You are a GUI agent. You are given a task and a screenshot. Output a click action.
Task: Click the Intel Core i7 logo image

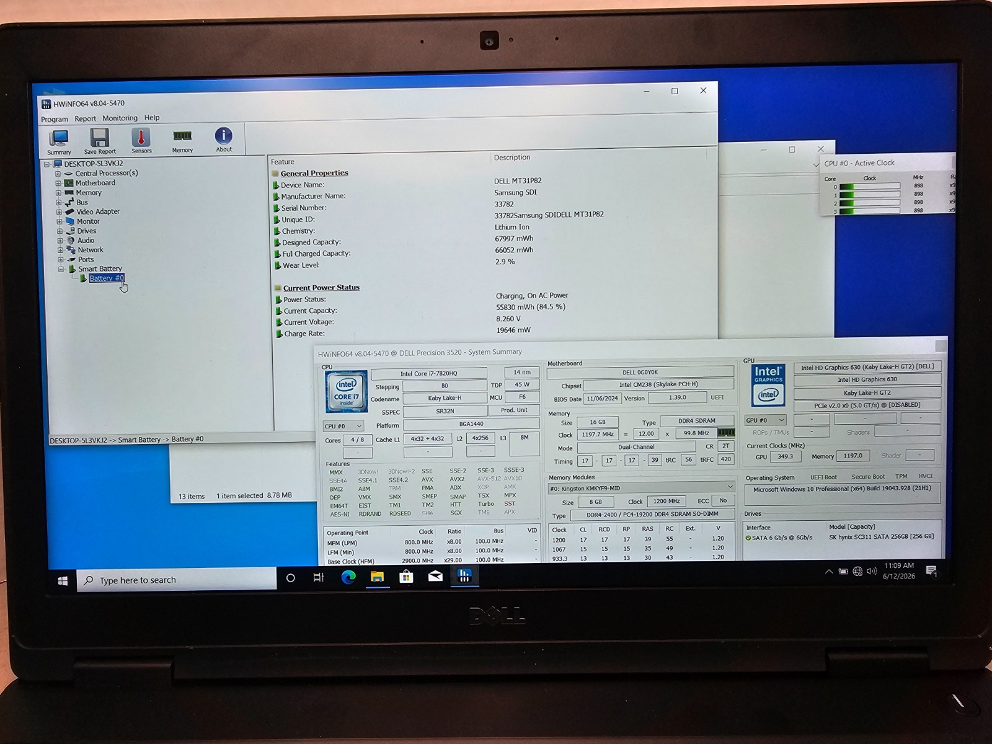pyautogui.click(x=346, y=391)
